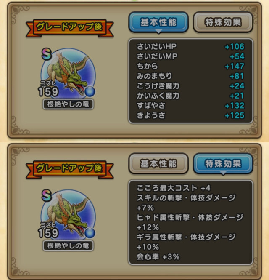
Task: Click the dragon portrait in the lower panel
Action: [68, 216]
